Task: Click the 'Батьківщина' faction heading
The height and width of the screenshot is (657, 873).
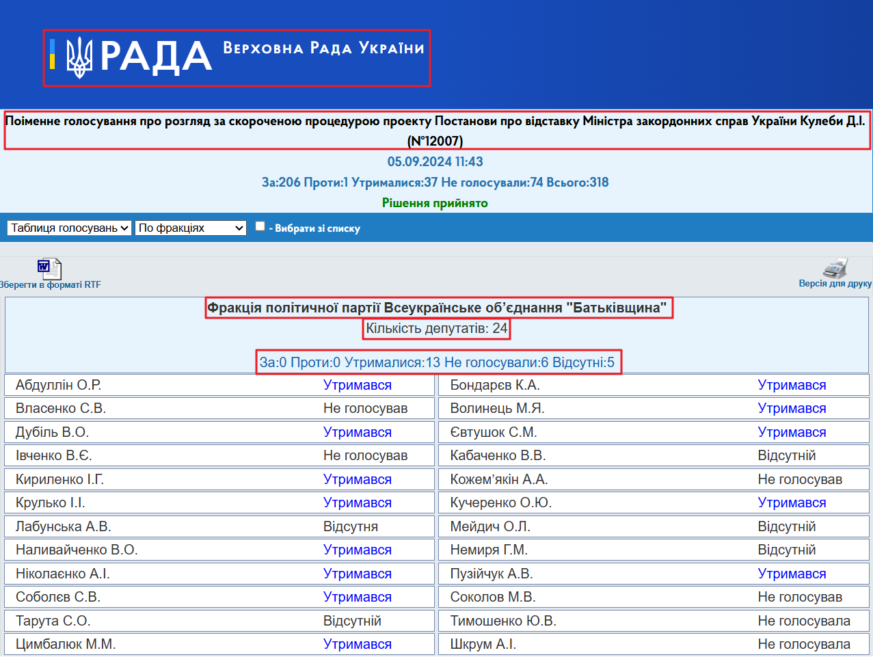Action: click(438, 308)
